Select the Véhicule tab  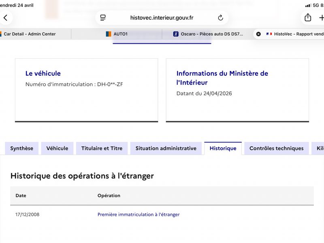click(x=57, y=148)
